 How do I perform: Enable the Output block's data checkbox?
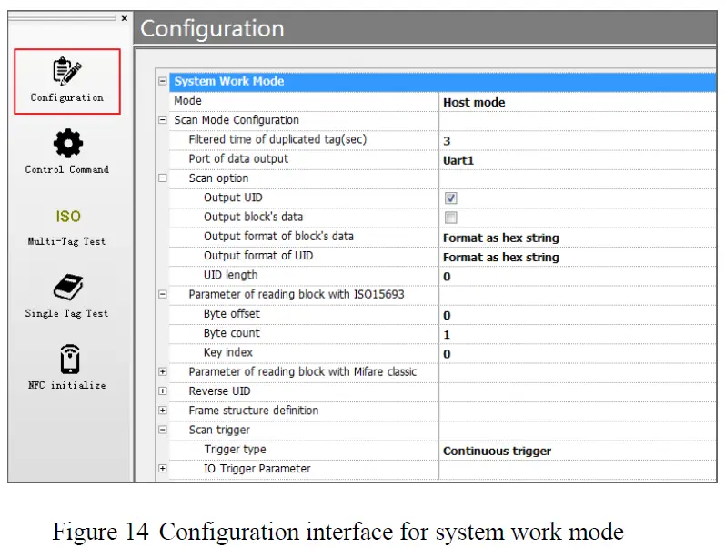pos(451,218)
